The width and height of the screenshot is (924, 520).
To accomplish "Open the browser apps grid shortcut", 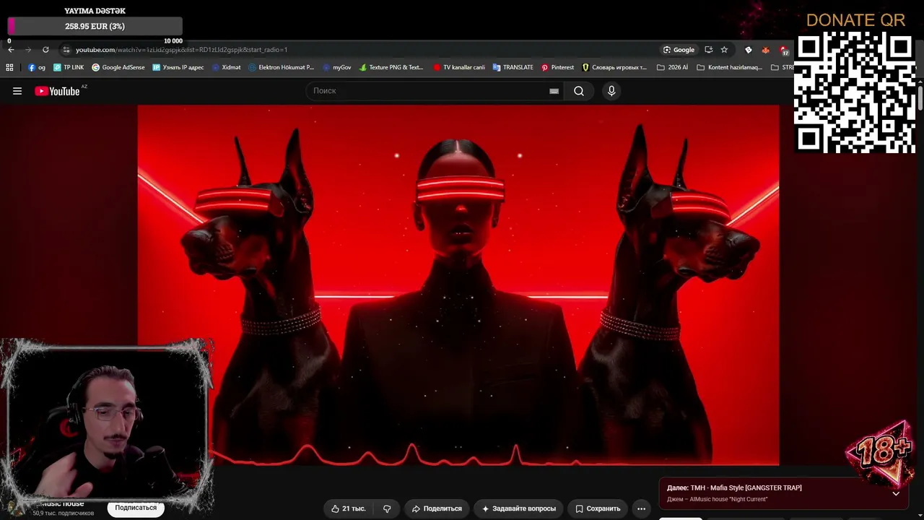I will 9,67.
